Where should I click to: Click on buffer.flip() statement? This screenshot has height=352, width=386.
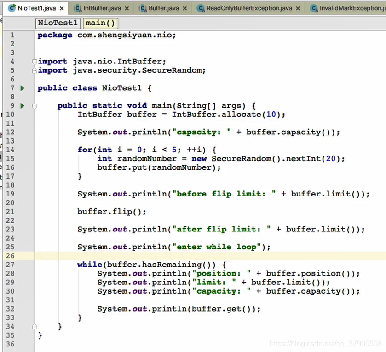112,212
